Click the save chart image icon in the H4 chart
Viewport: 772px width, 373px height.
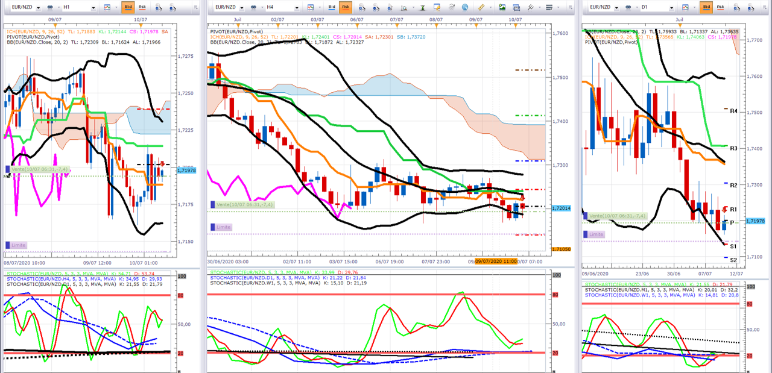[502, 7]
